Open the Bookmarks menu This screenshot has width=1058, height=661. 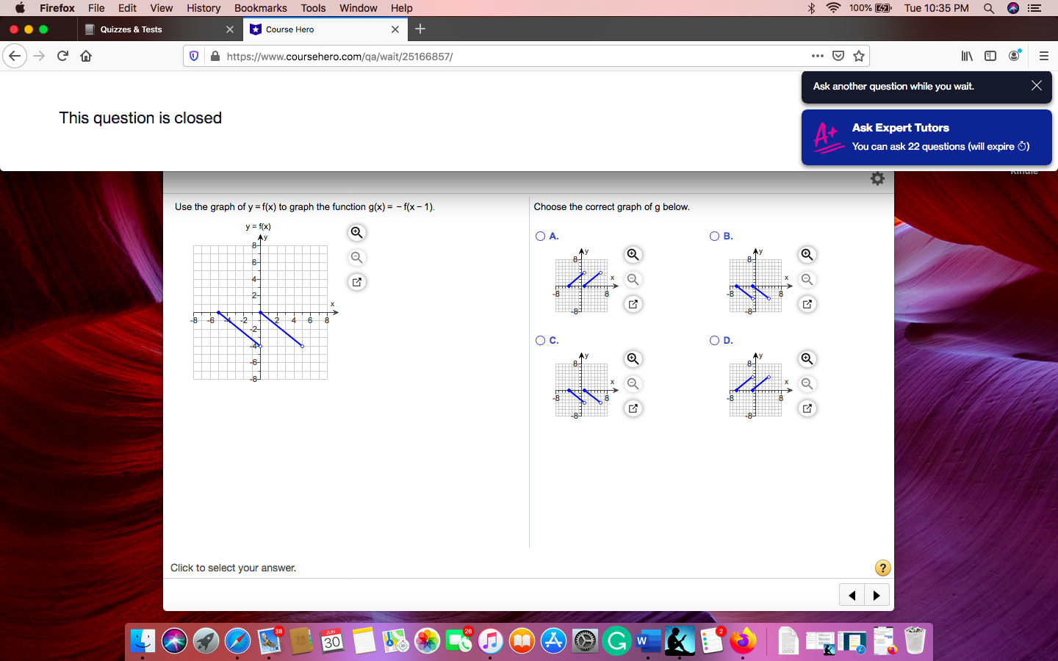261,8
